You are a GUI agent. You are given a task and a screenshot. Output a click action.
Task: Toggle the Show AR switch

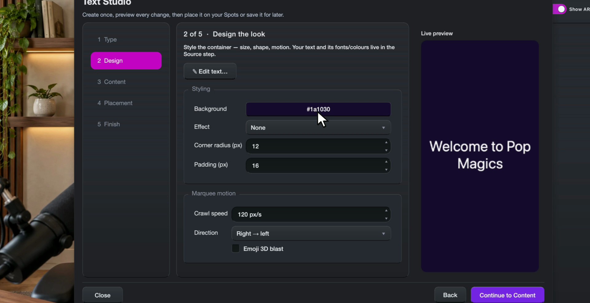(560, 9)
